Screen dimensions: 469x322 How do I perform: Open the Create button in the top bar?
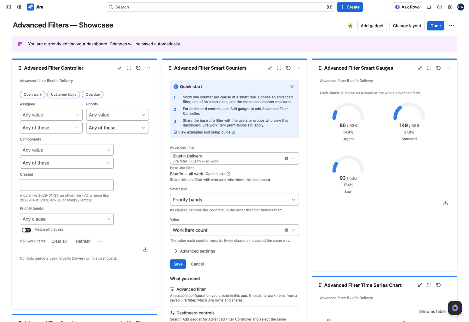[x=350, y=7]
